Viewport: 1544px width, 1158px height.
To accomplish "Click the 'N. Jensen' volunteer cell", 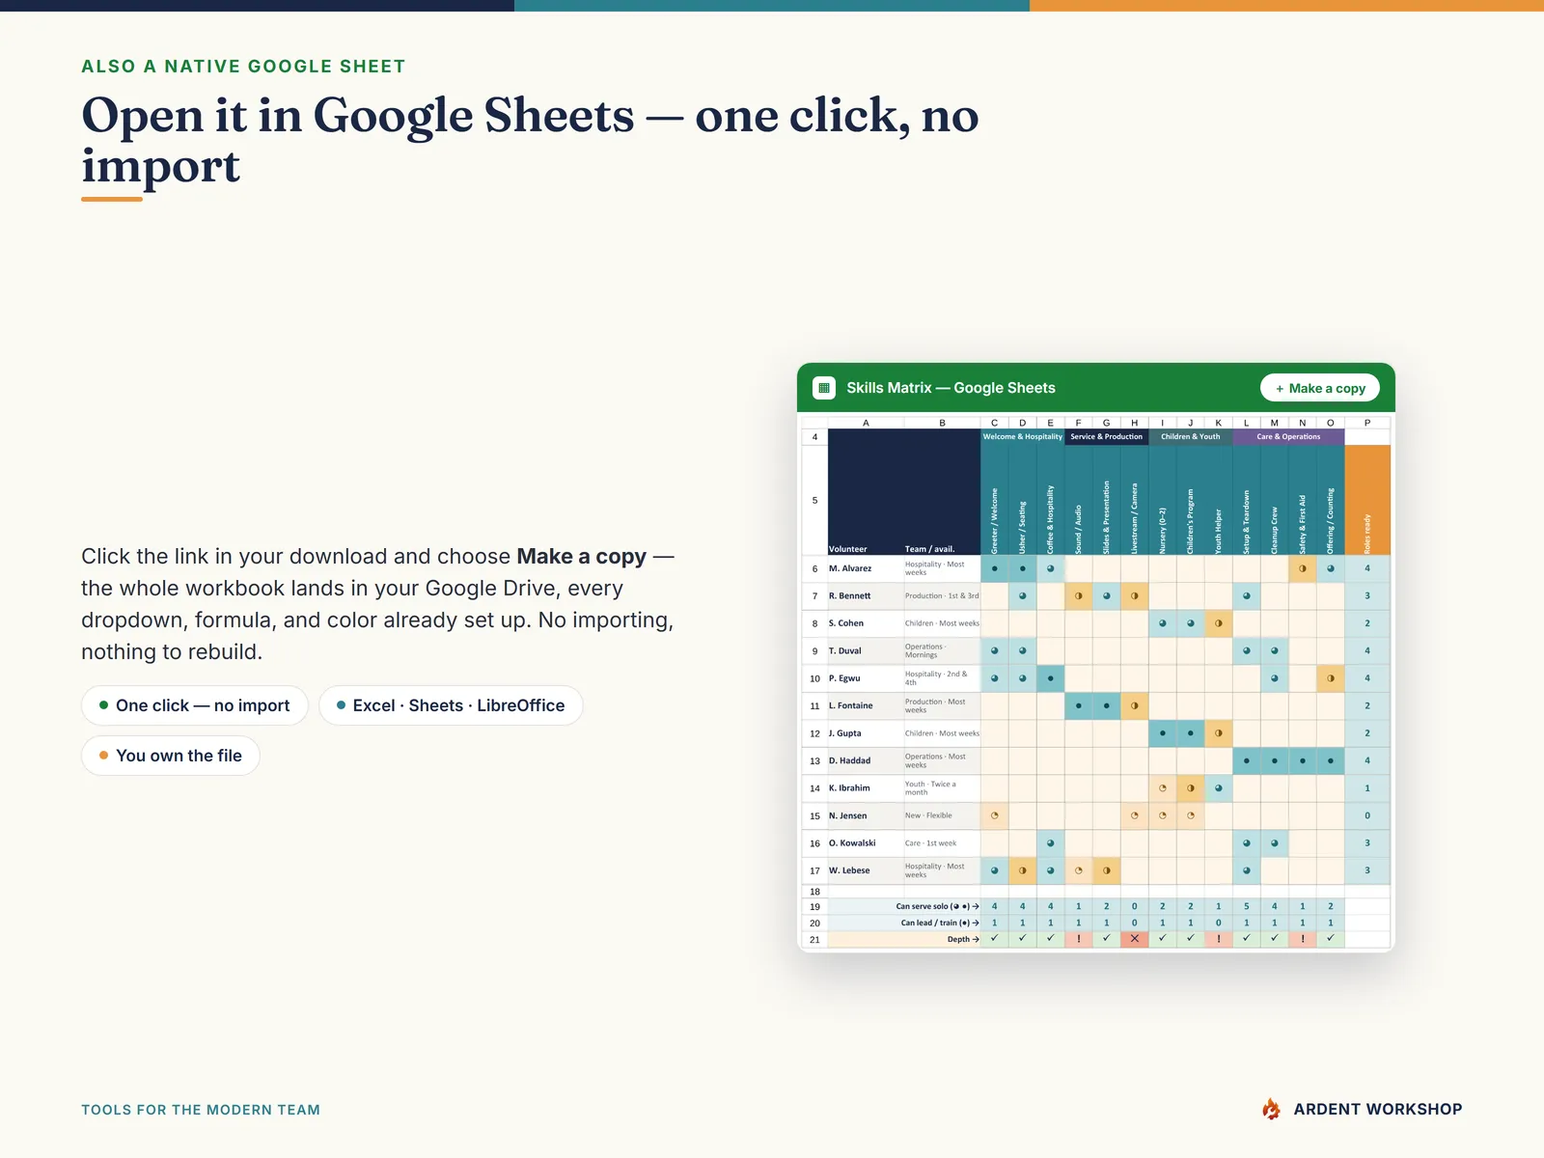I will click(866, 816).
